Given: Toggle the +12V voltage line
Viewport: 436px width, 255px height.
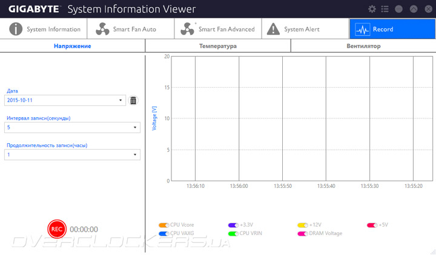Looking at the screenshot, I should pos(303,225).
